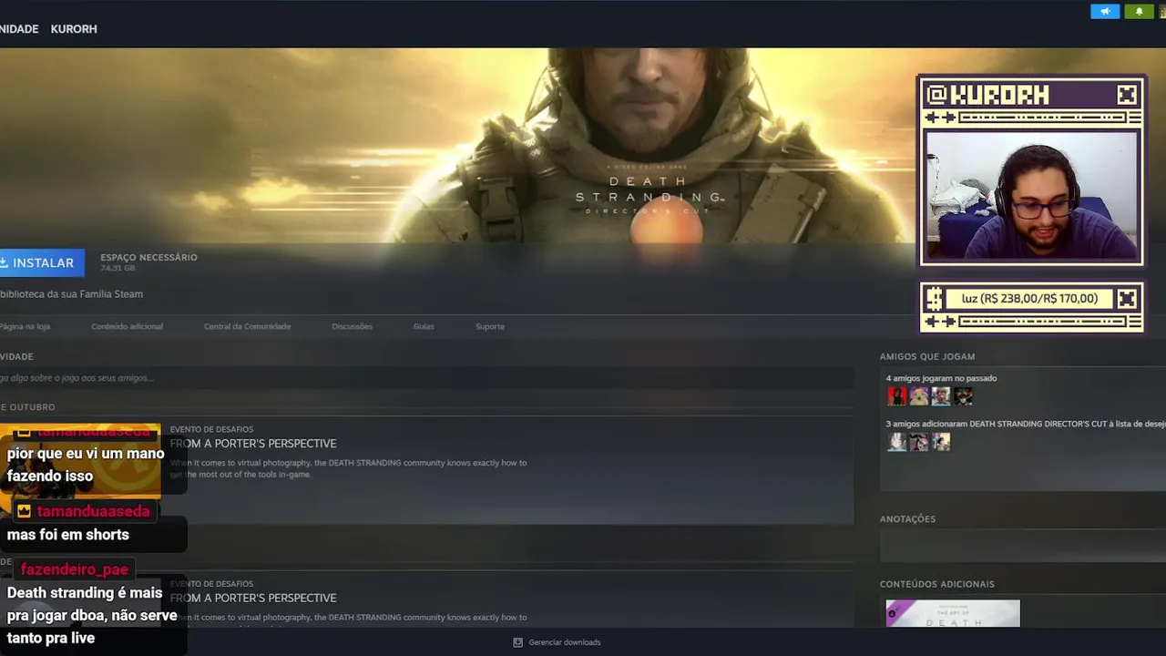Click second avatar under '3 amigos adicionaram'
Viewport: 1166px width, 656px height.
[919, 442]
